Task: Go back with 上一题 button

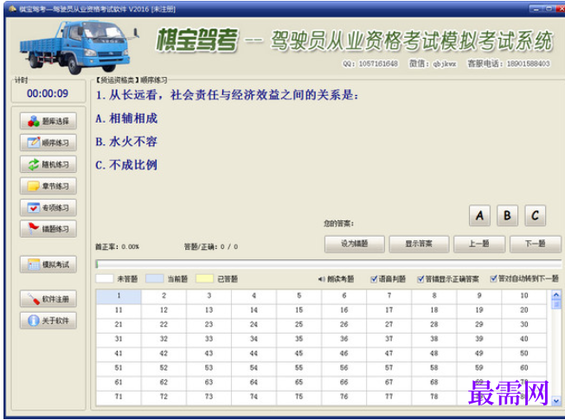Action: [479, 244]
